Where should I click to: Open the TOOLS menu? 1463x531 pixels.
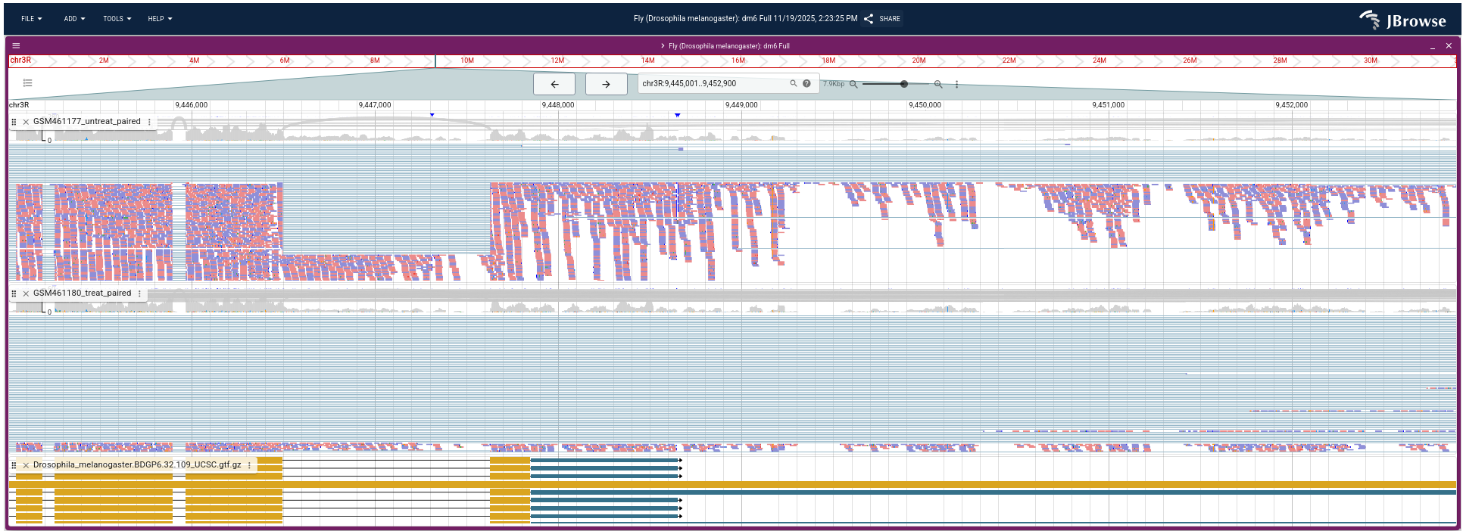coord(117,19)
